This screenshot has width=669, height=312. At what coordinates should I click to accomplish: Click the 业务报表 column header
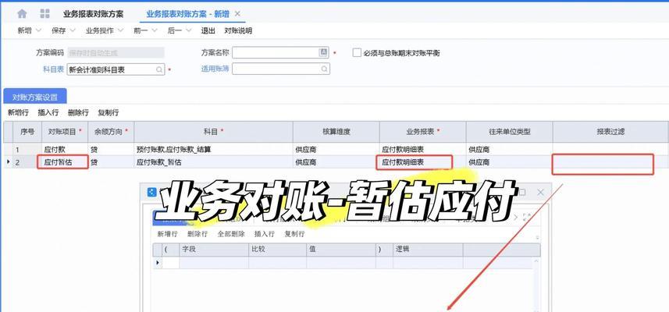423,132
